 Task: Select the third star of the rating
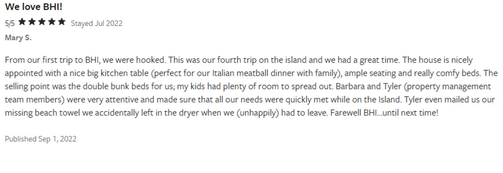click(42, 22)
